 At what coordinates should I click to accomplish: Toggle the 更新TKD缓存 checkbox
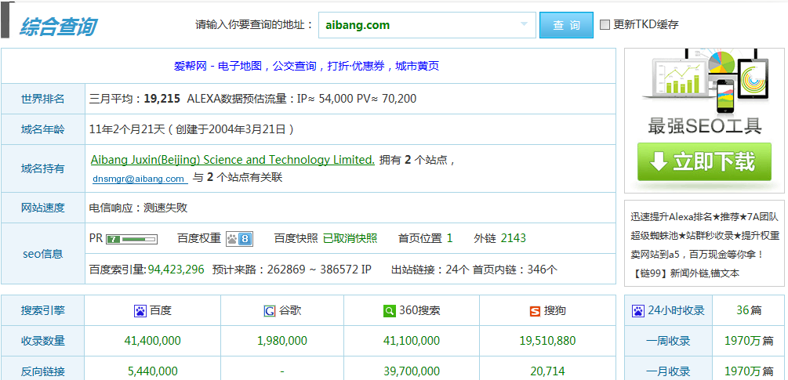[x=605, y=24]
